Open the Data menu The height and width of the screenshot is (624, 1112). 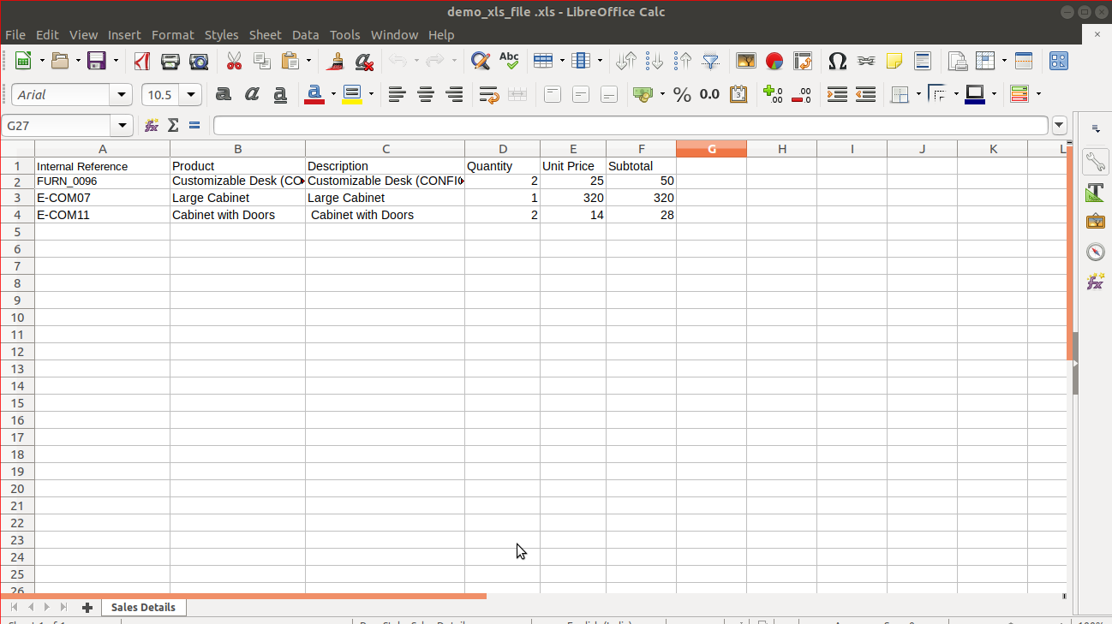coord(306,35)
